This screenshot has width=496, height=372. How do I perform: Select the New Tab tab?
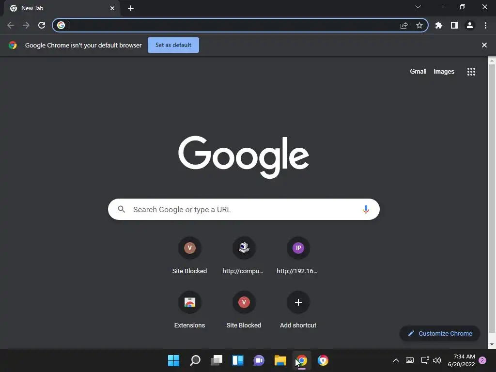pyautogui.click(x=62, y=8)
